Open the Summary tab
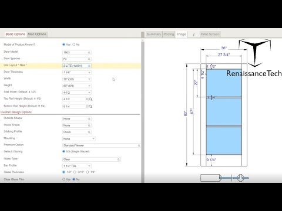This screenshot has width=282, height=211. 154,35
